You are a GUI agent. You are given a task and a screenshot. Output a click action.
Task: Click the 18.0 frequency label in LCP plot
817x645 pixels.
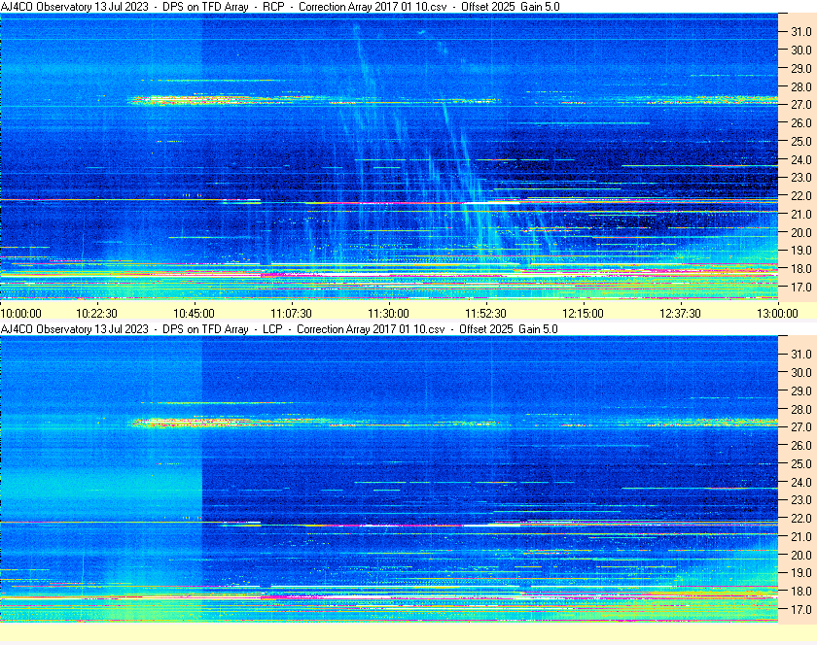801,591
